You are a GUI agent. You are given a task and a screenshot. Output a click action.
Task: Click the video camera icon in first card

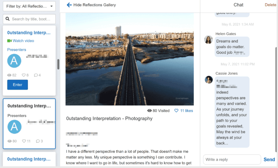click(x=10, y=41)
